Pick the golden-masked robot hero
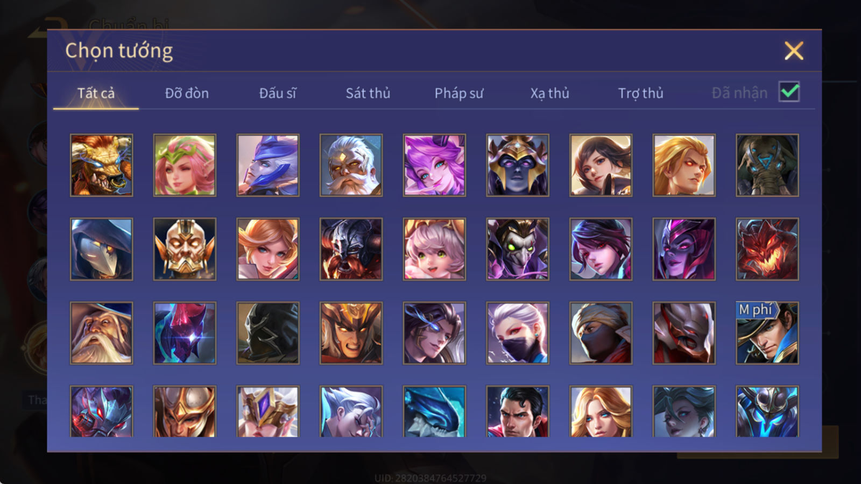The image size is (861, 484). [185, 249]
